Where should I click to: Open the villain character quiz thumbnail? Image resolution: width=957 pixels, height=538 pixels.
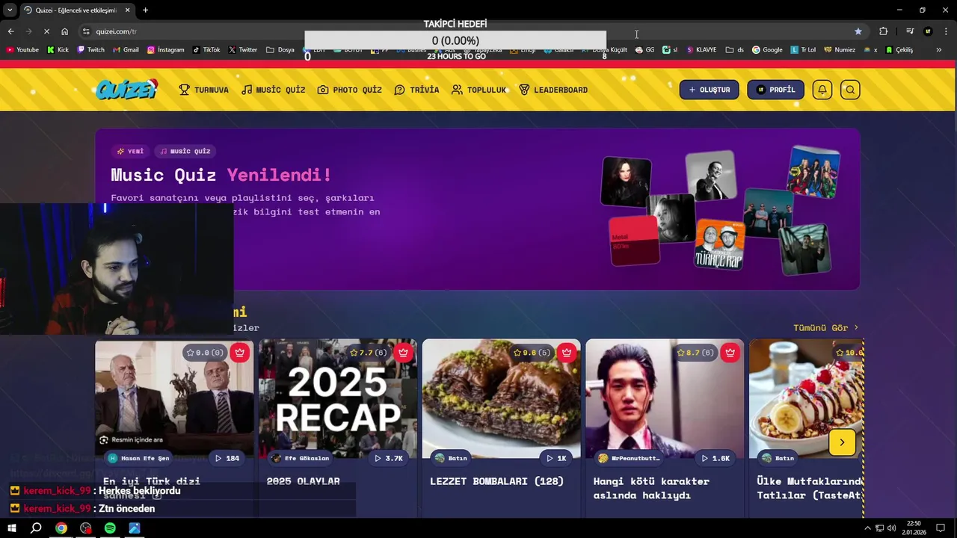[665, 398]
